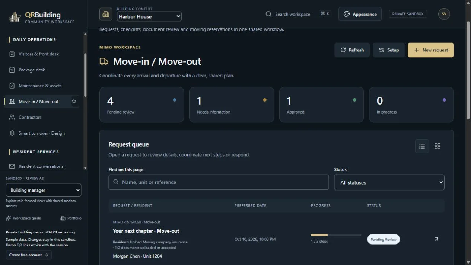The width and height of the screenshot is (471, 265).
Task: Open Resident conversations
Action: pos(41,166)
